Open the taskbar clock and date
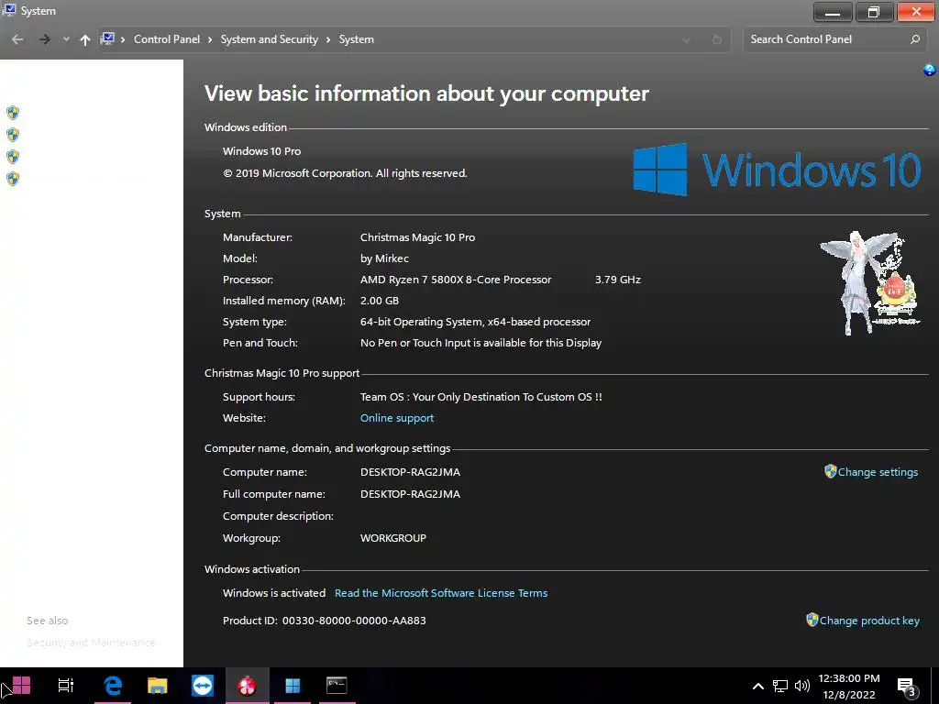939x704 pixels. [x=848, y=686]
